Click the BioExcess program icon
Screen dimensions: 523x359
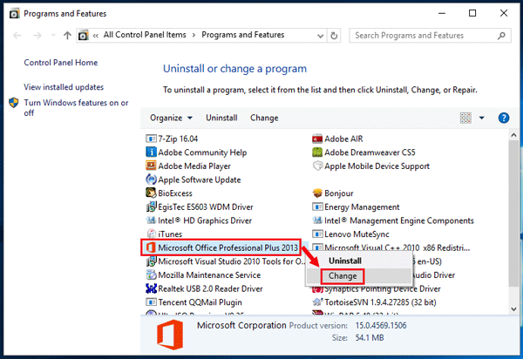point(151,193)
